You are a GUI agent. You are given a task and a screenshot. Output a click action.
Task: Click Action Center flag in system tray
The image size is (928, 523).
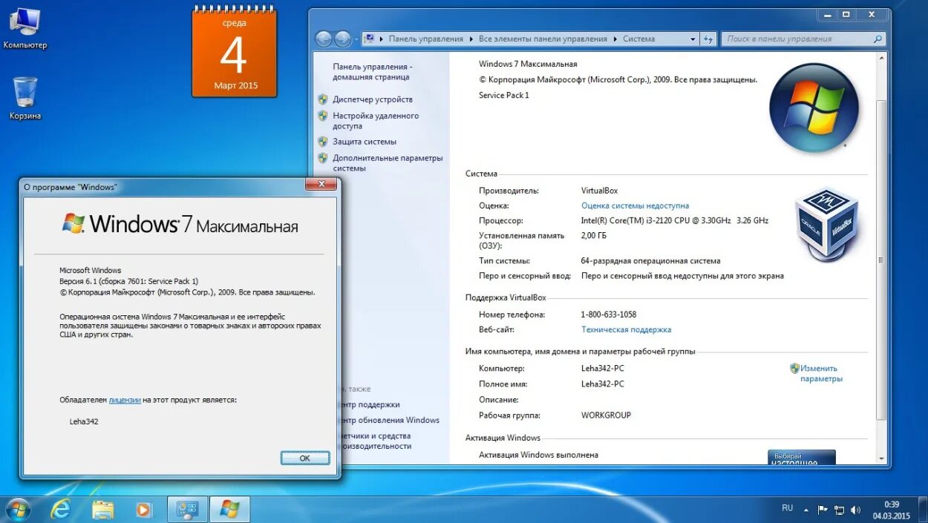pos(823,510)
